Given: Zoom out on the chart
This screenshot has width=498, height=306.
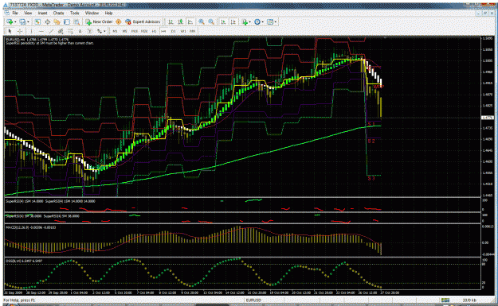Looking at the screenshot, I should pos(211,22).
